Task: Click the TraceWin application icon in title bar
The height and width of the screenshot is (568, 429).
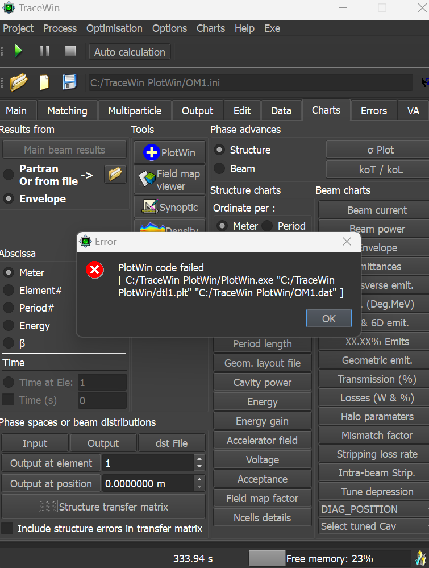Action: tap(9, 8)
